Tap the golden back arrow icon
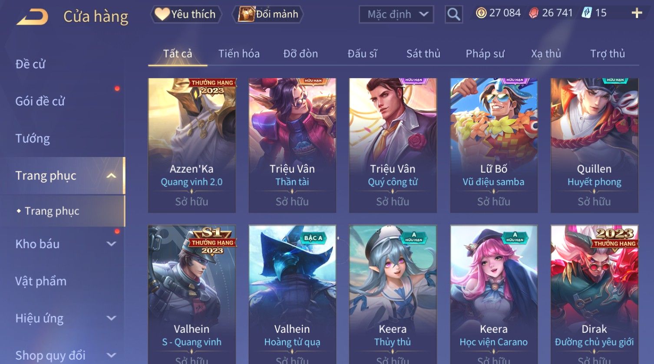Viewport: 654px width, 364px height. [x=32, y=17]
